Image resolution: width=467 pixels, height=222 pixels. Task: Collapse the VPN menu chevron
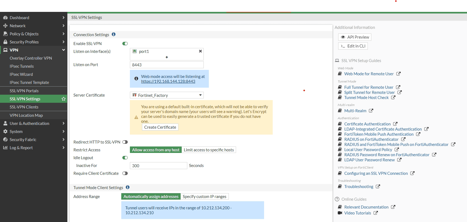pyautogui.click(x=64, y=50)
